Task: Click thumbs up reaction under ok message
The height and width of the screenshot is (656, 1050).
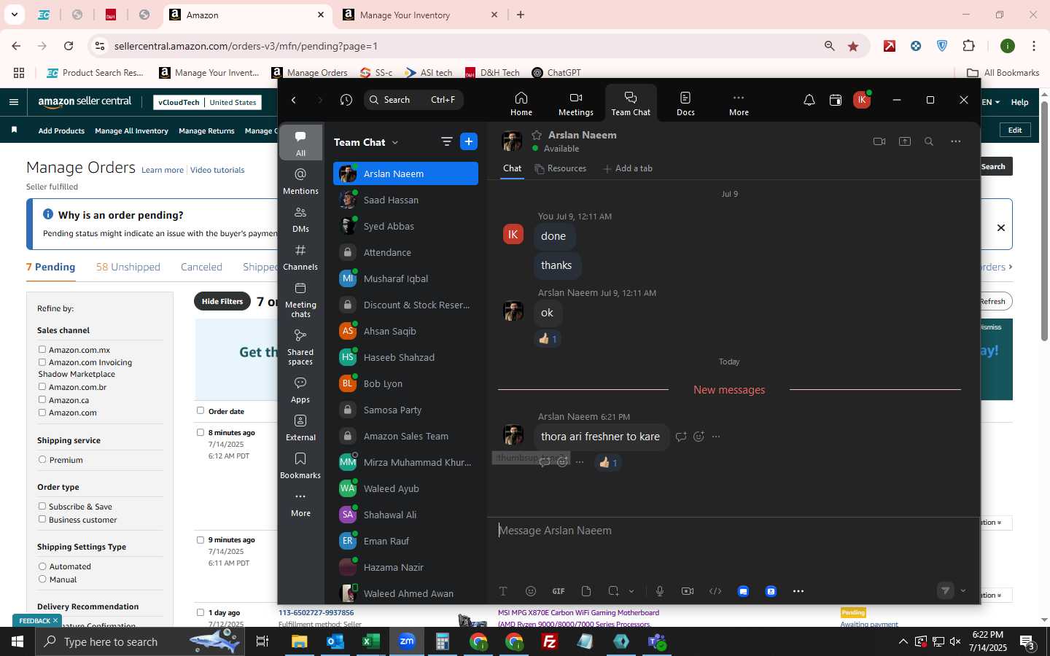Action: tap(548, 339)
